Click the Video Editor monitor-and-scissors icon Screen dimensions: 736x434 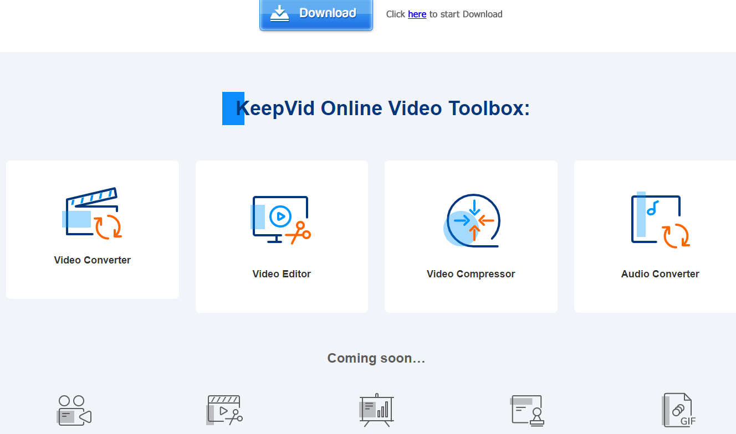coord(282,219)
